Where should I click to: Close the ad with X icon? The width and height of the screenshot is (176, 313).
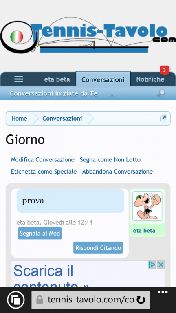click(161, 265)
